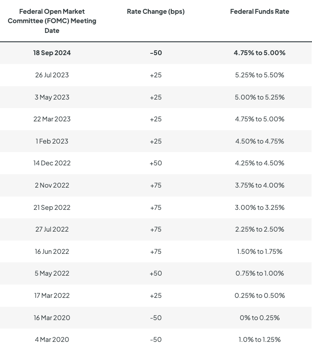This screenshot has height=353, width=312.
Task: Click the Federal Funds Rate column header
Action: click(259, 12)
